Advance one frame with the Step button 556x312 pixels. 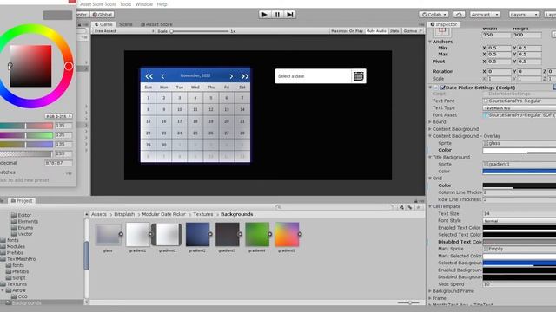(289, 15)
